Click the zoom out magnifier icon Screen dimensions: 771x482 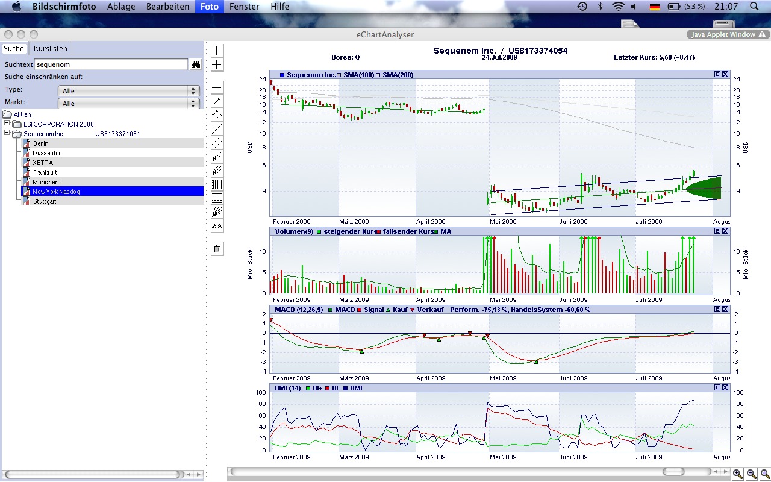point(752,474)
